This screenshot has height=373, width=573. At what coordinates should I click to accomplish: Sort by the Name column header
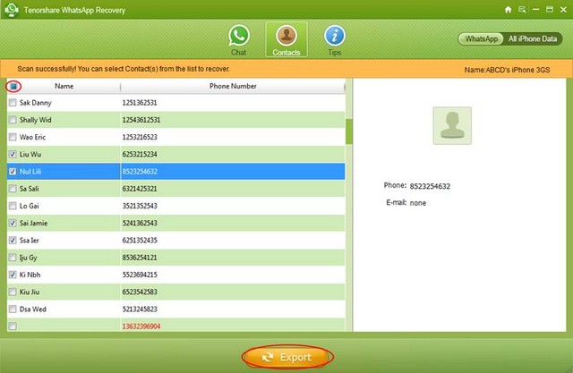pyautogui.click(x=64, y=86)
